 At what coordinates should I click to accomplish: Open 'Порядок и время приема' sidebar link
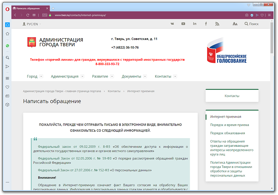229,125
